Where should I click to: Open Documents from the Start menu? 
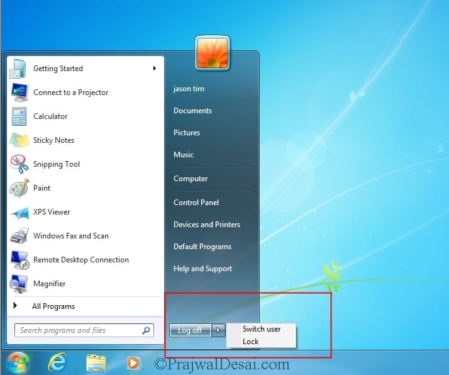tap(192, 111)
